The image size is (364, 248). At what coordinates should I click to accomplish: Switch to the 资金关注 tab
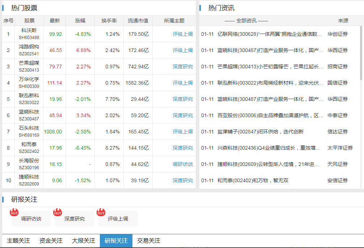[51, 240]
